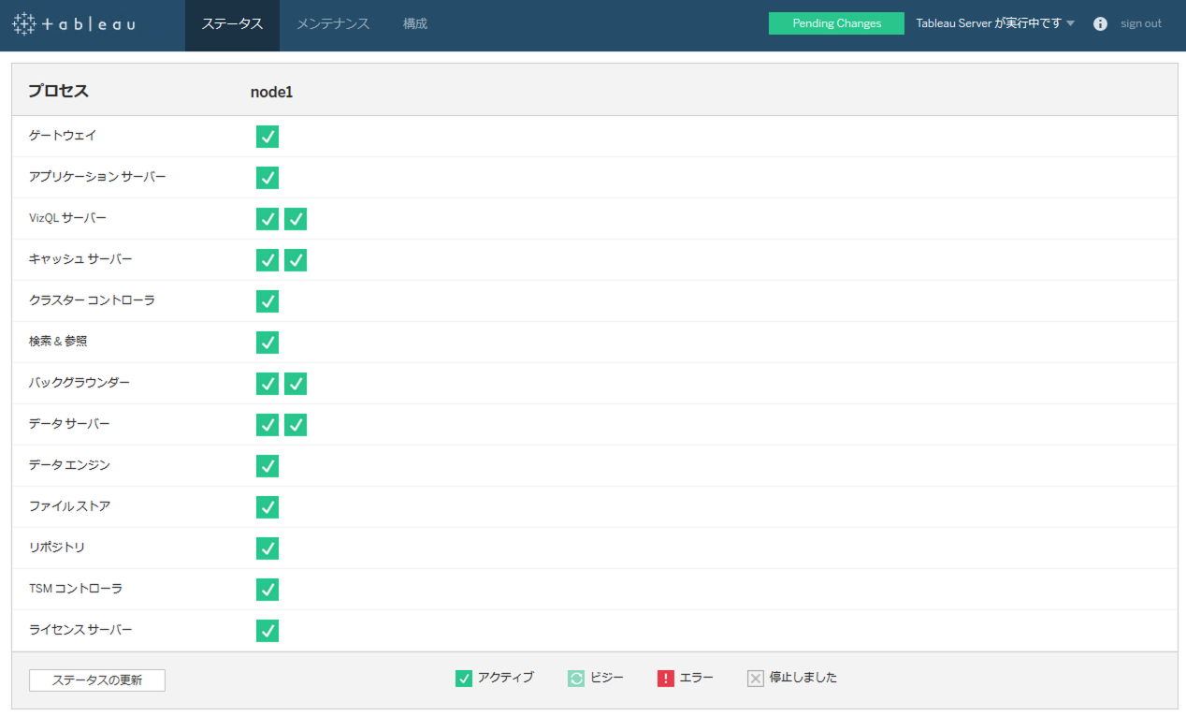The height and width of the screenshot is (716, 1186).
Task: Click the アプリケーション サーバー status icon
Action: click(268, 177)
